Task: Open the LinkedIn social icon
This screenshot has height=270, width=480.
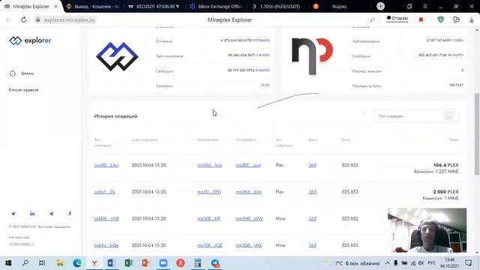Action: 32,214
